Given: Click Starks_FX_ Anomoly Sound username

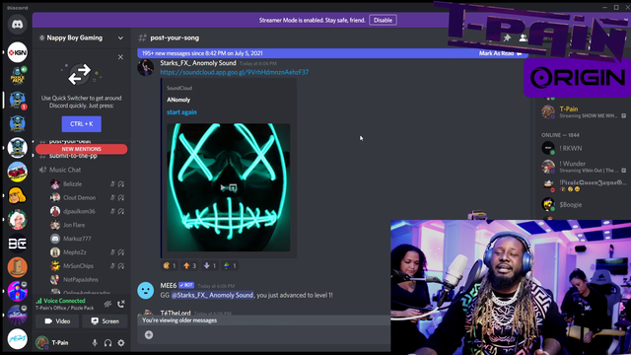Looking at the screenshot, I should (198, 63).
